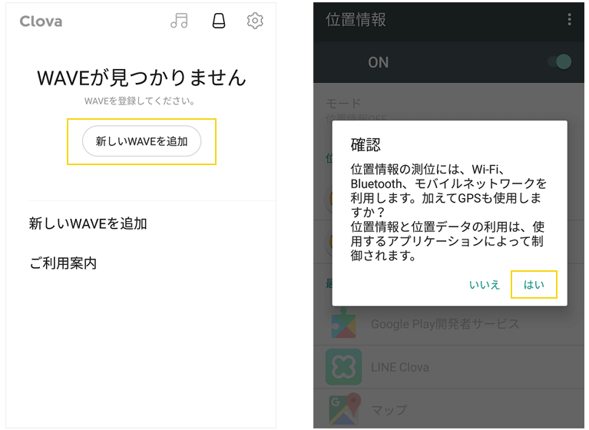Tap the Google Play開発者サービス puzzle icon
The image size is (589, 430).
point(343,324)
